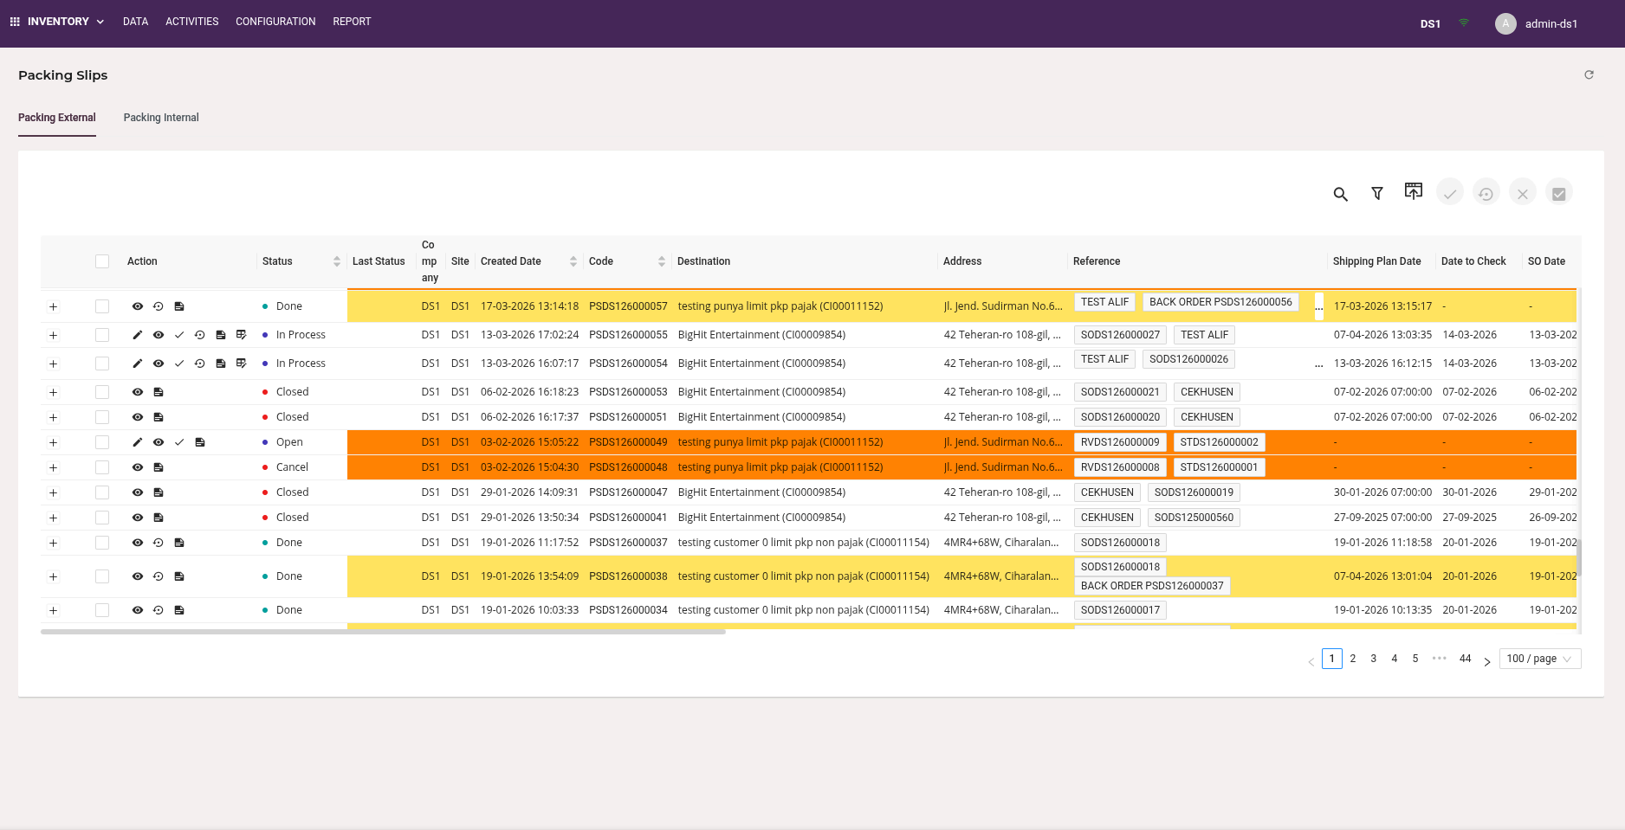View PSDS126000047 via its eye icon
The image size is (1625, 830).
[138, 492]
